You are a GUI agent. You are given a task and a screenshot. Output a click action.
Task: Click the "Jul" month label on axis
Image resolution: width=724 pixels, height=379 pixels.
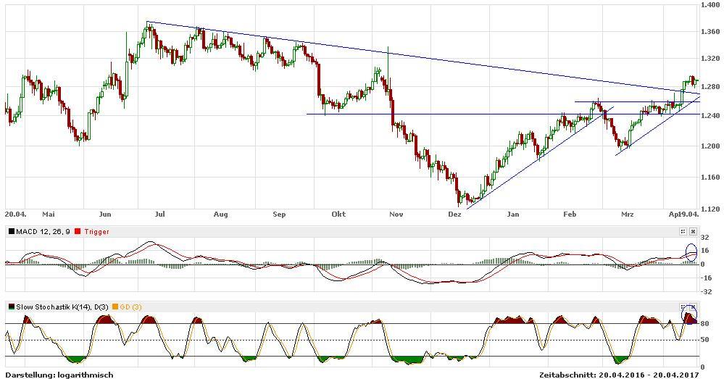coord(159,215)
